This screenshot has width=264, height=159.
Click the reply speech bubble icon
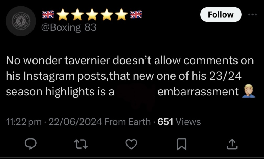click(x=31, y=144)
